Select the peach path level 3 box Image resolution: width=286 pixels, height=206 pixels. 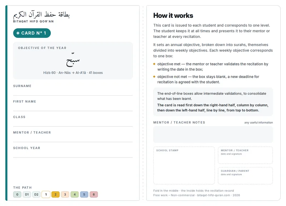65,194
